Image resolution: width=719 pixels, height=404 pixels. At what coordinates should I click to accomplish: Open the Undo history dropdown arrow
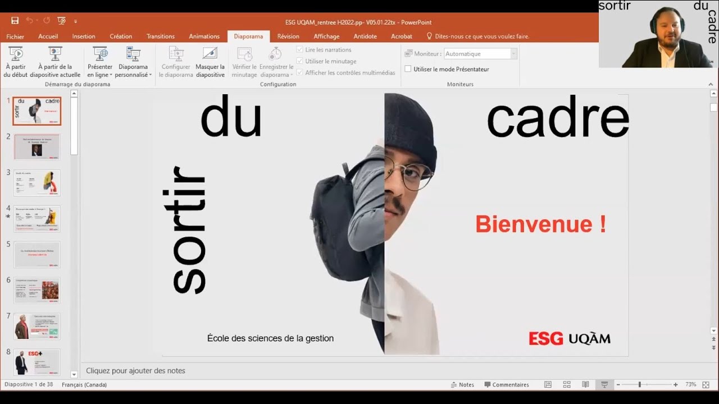(37, 21)
